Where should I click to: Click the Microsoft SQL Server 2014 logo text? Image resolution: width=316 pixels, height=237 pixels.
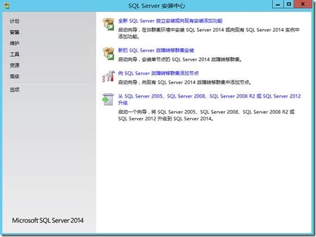coord(48,220)
